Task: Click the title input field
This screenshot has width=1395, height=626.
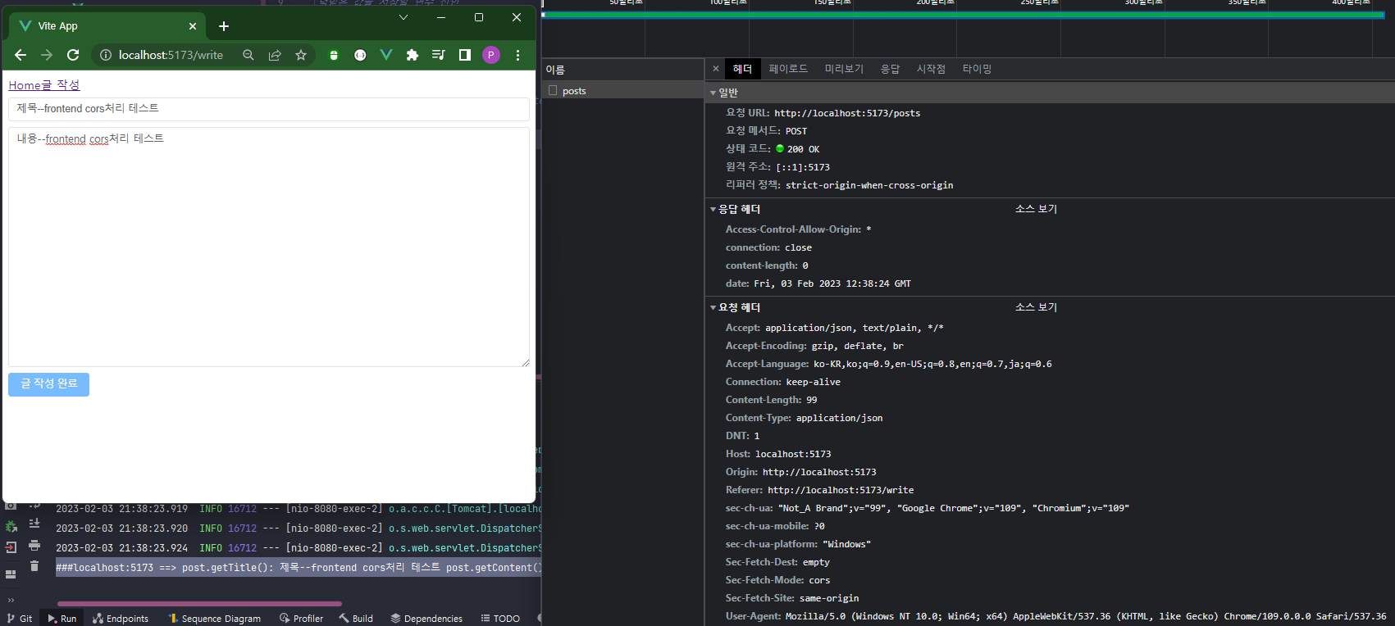Action: coord(269,109)
